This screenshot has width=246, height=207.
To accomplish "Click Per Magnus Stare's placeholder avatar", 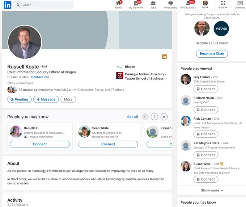I will 186,145.
